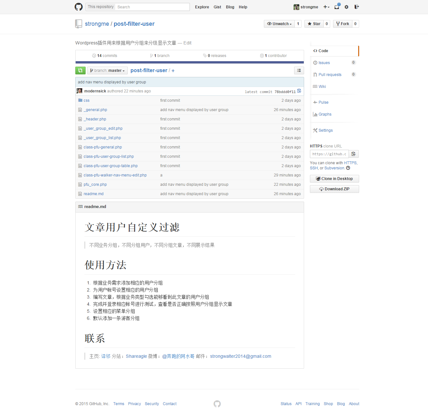Sign out using the exit icon

357,7
